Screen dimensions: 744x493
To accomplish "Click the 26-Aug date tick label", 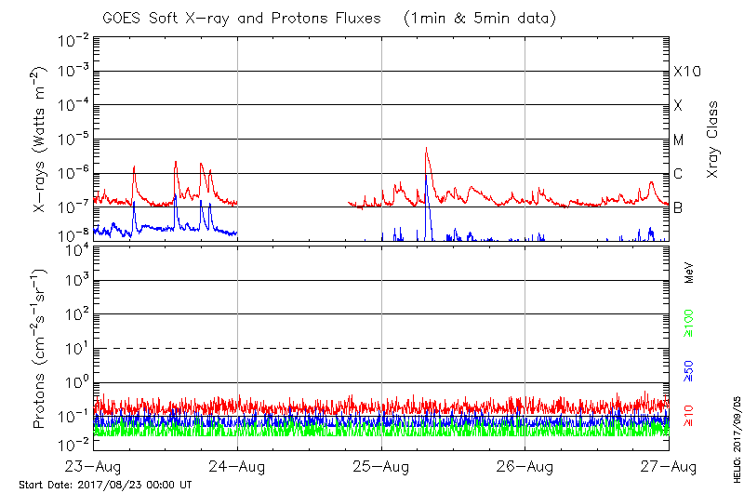I will [x=525, y=467].
